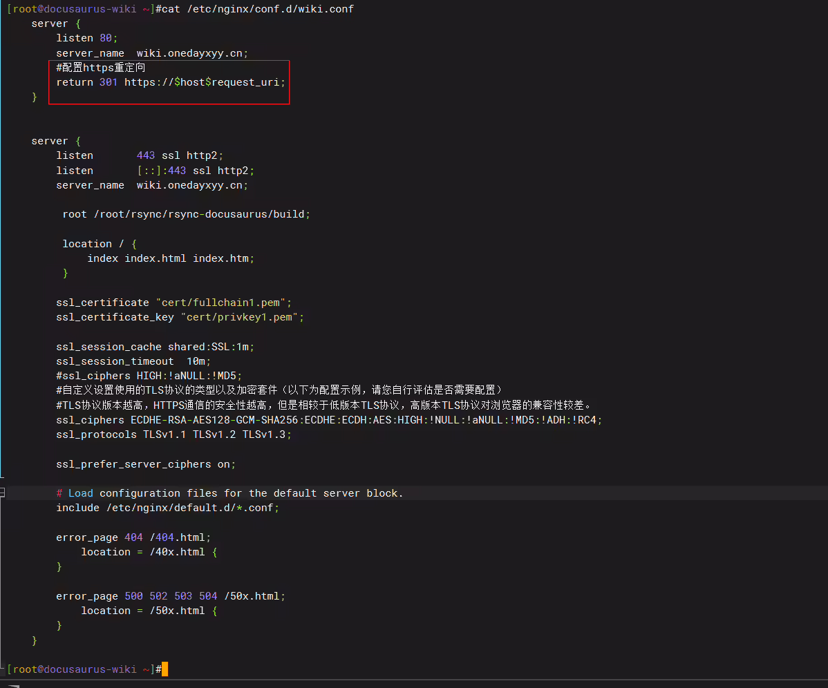Image resolution: width=828 pixels, height=688 pixels.
Task: Click 'ssl_prefer_server_ciphers on' directive
Action: [x=146, y=464]
